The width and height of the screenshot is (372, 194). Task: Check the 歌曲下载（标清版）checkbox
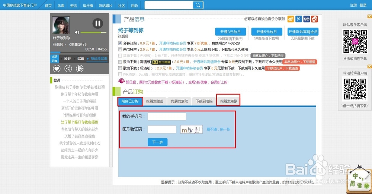[120, 68]
